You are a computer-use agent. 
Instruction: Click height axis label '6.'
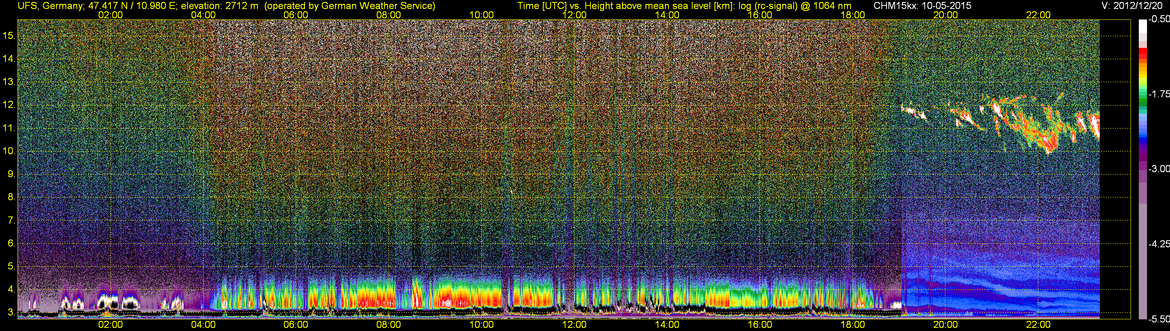pos(11,243)
